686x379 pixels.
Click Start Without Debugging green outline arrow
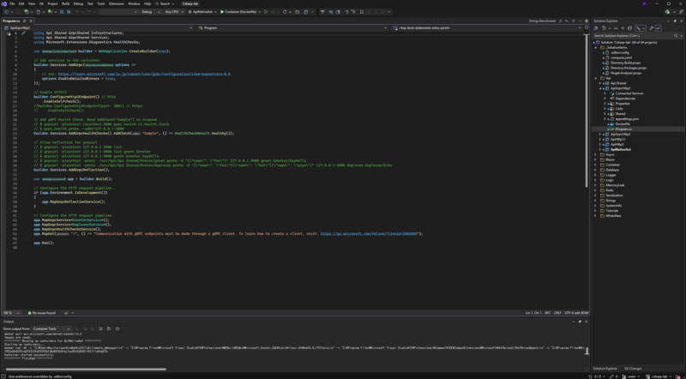click(266, 12)
